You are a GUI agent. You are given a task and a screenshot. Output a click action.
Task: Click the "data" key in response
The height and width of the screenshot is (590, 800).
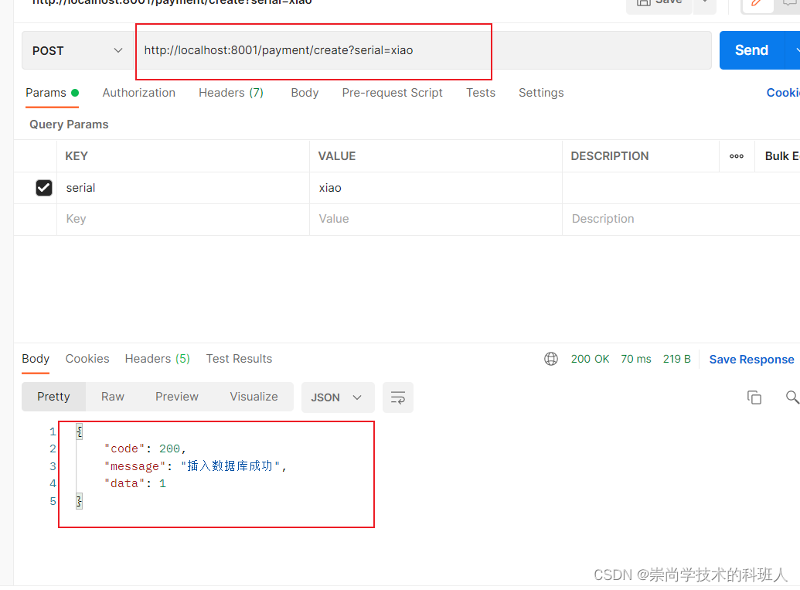click(124, 483)
